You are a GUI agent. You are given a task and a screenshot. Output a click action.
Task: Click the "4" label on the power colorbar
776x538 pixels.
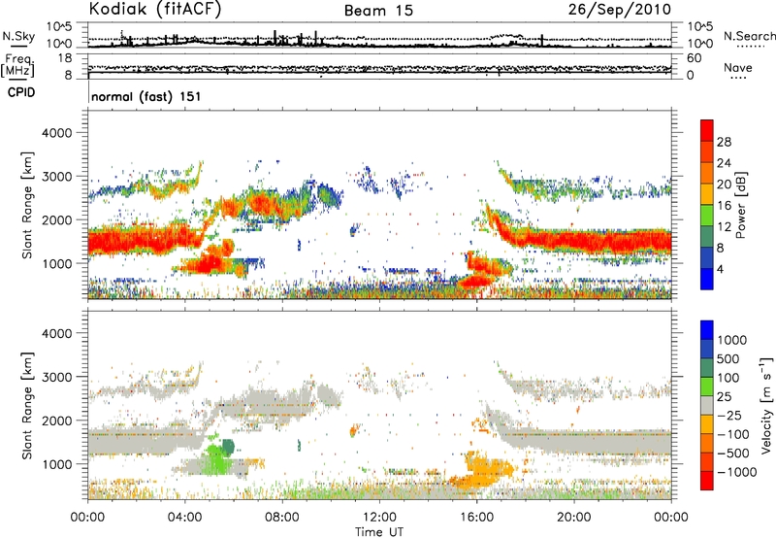coord(721,269)
